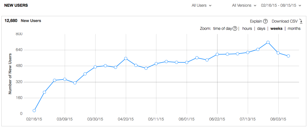Click the Download CSV arrow icon
This screenshot has width=308, height=128.
pos(301,21)
